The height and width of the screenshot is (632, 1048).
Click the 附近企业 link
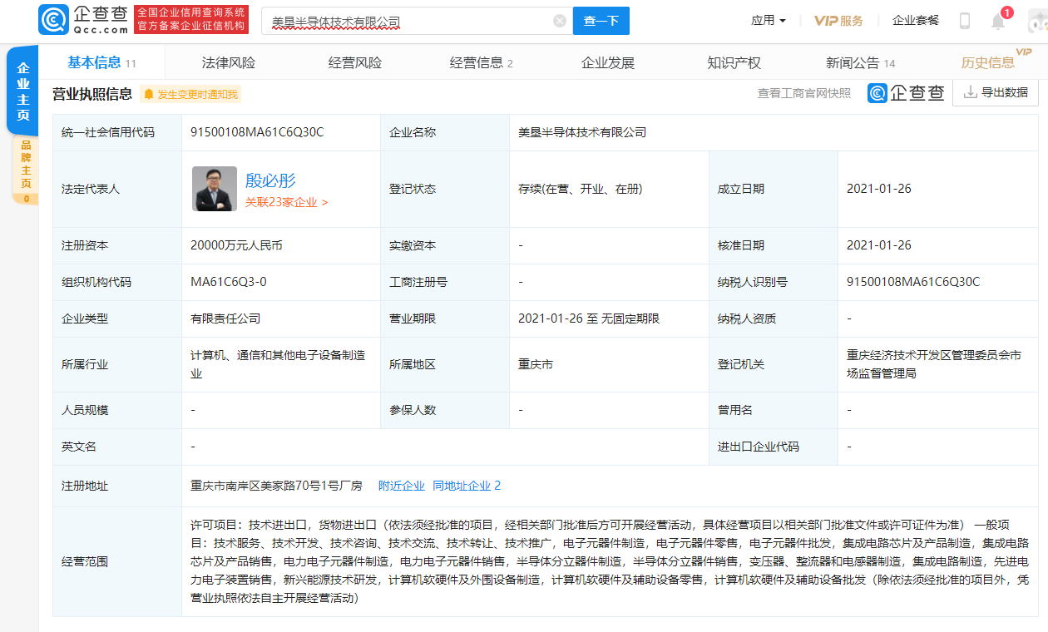[x=401, y=486]
